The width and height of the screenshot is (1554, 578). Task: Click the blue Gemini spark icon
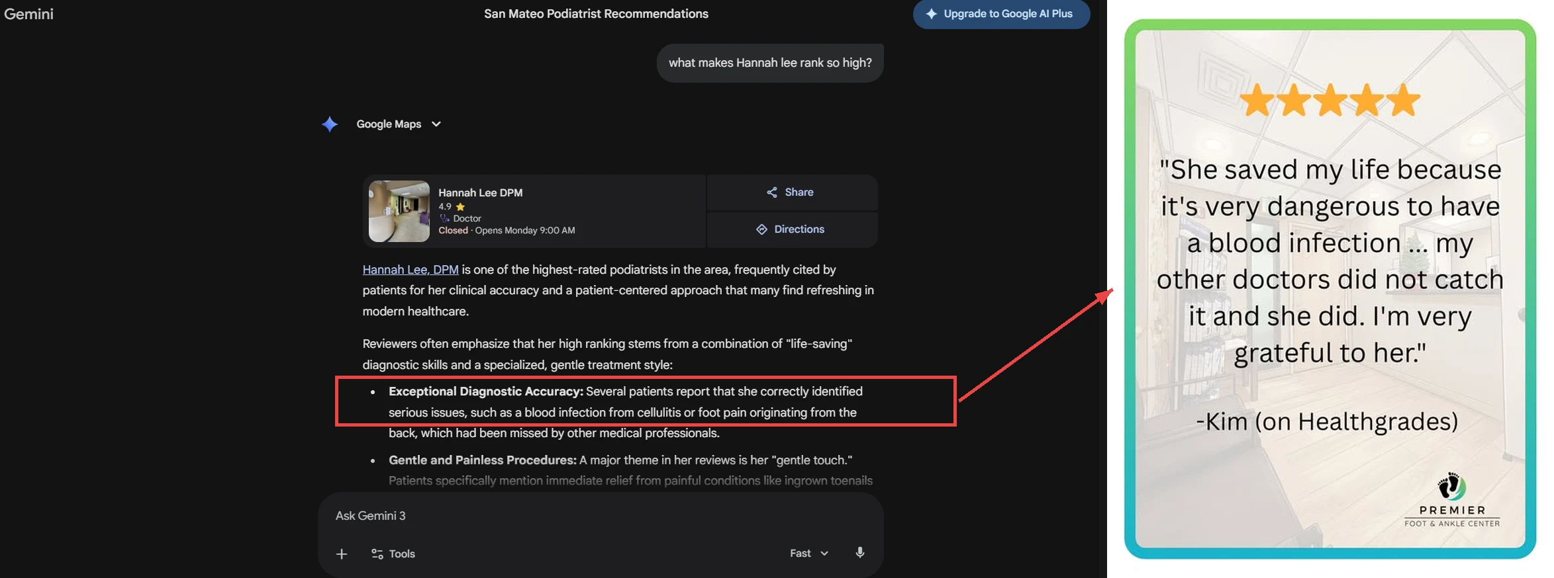tap(330, 124)
